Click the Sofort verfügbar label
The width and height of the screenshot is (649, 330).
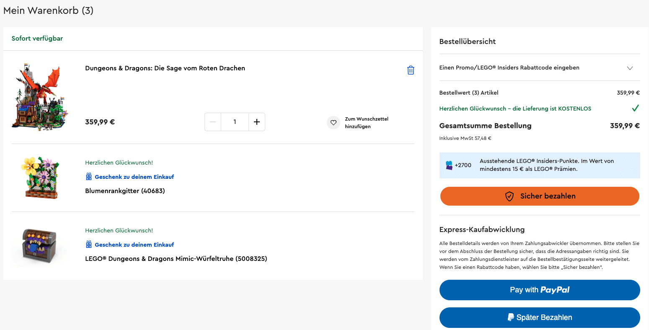click(x=37, y=39)
